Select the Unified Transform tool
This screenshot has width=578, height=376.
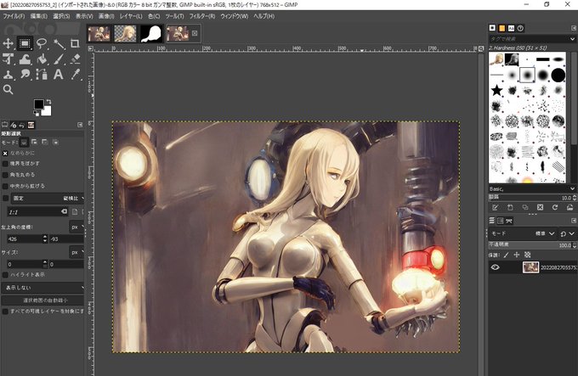tap(8, 59)
